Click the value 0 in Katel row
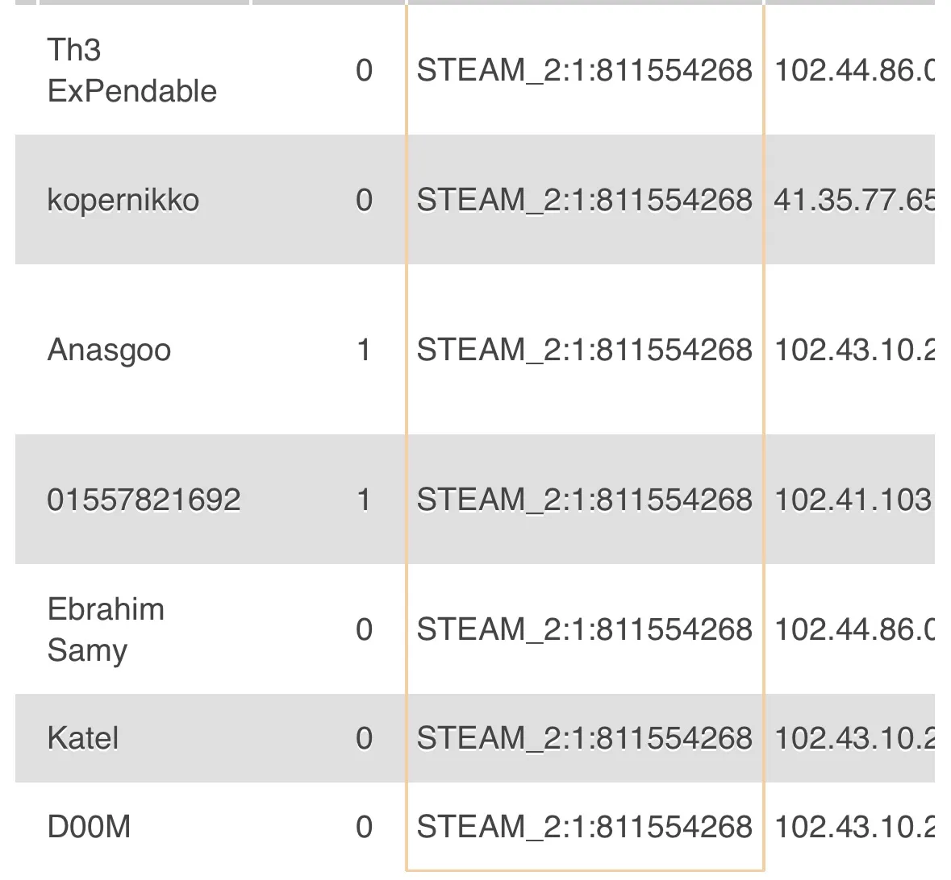This screenshot has width=951, height=880. coord(364,738)
